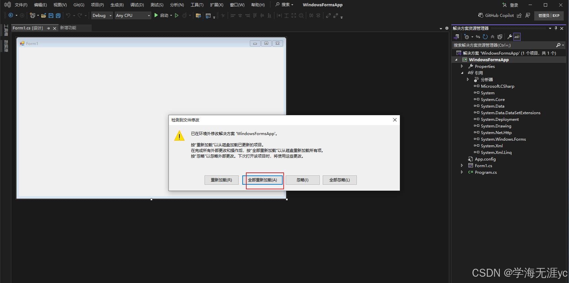Open the Any CPU platform dropdown
The width and height of the screenshot is (569, 283).
point(133,15)
